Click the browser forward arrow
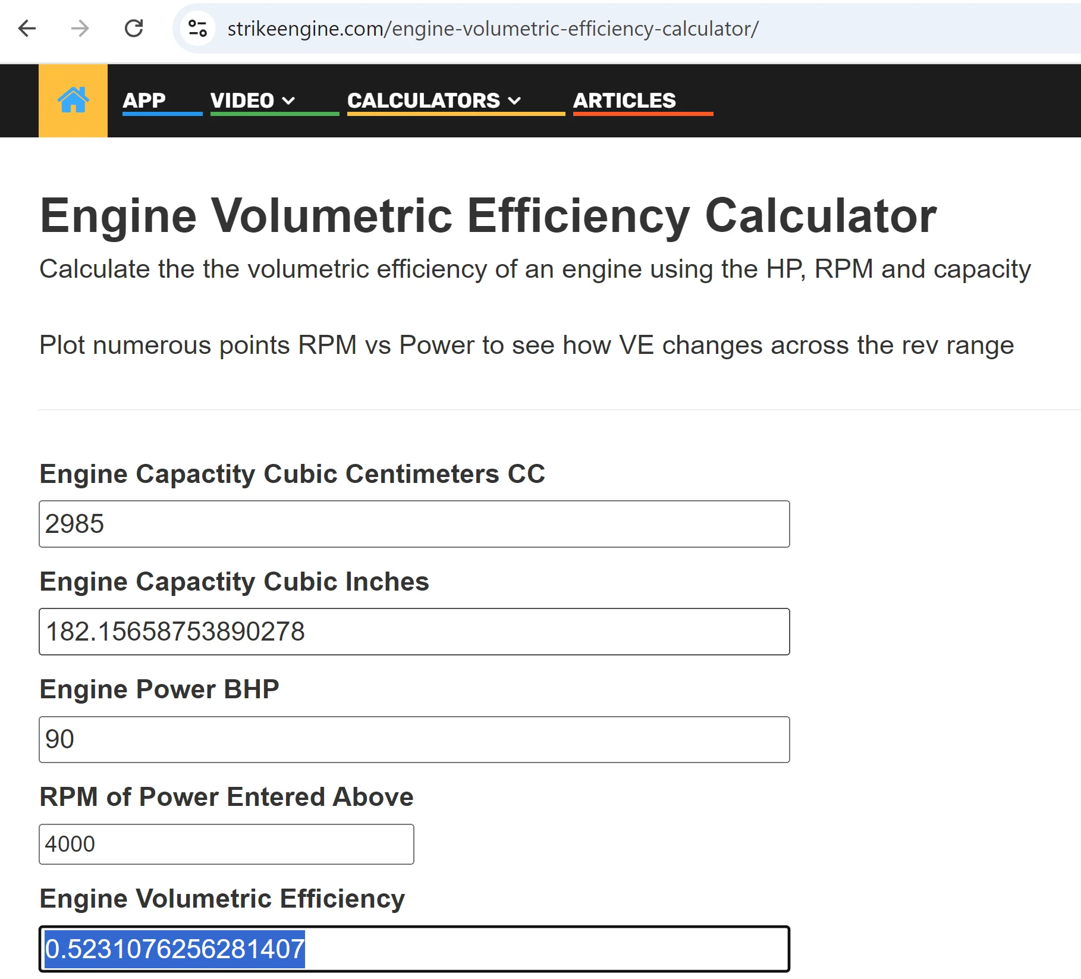The width and height of the screenshot is (1081, 979). (80, 28)
